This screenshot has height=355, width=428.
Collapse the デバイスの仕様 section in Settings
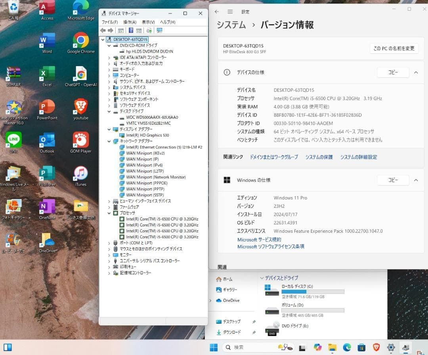coord(416,72)
